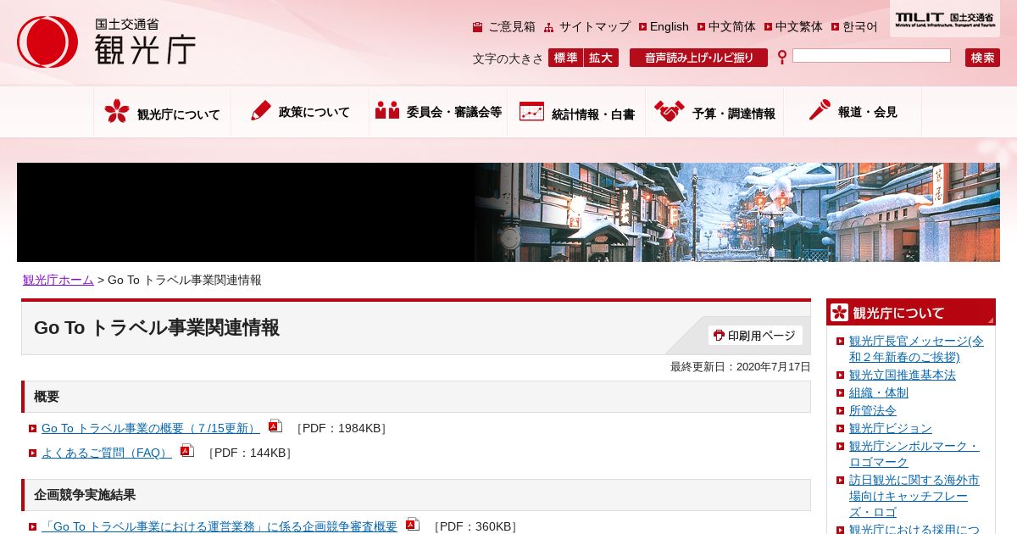
Task: Open 統計情報・白書 navigation menu
Action: (576, 111)
